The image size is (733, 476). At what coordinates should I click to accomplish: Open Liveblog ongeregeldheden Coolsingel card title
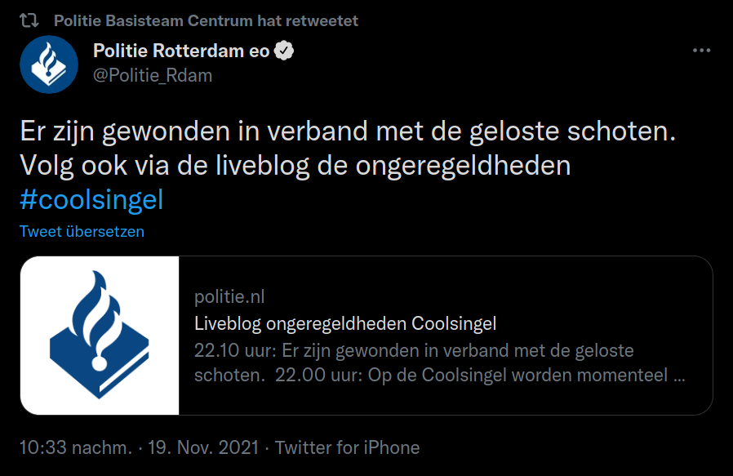point(345,323)
